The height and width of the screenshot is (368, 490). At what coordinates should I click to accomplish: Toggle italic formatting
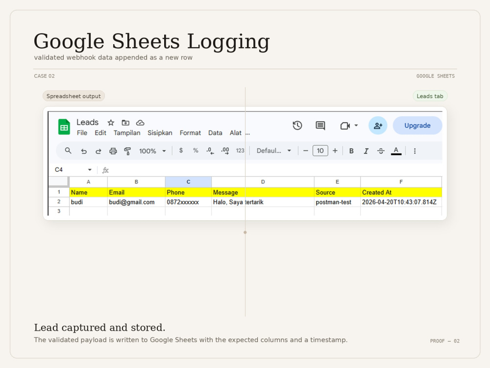[366, 151]
